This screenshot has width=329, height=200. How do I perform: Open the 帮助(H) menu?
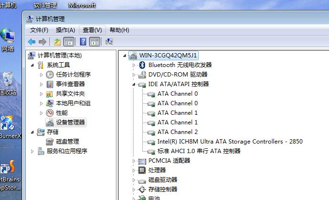click(x=119, y=30)
